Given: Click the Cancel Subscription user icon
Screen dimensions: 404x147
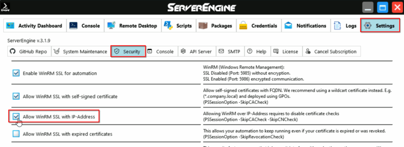Looking at the screenshot, I should [308, 51].
